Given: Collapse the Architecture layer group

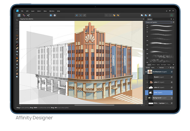Looking at the screenshot, I should 146,72.
